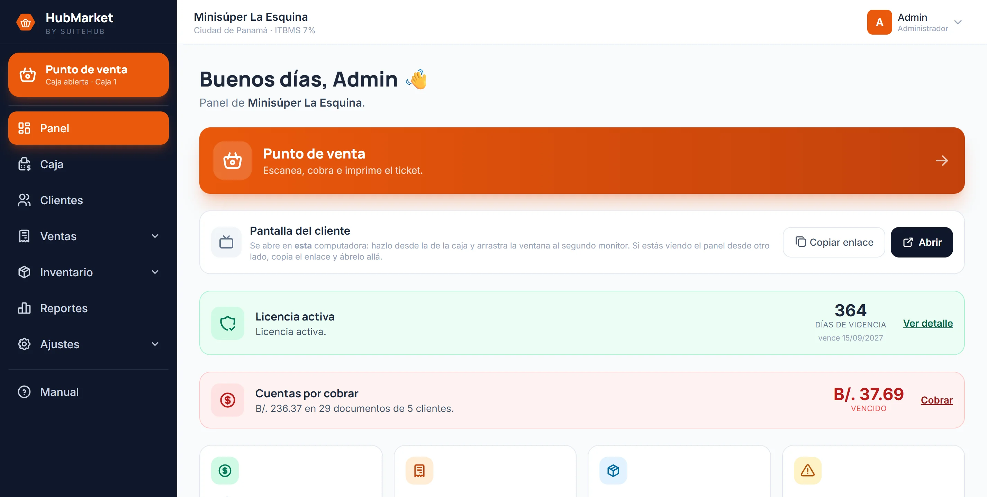The height and width of the screenshot is (497, 987).
Task: Click the B/. 37.69 vencido amount
Action: point(869,394)
